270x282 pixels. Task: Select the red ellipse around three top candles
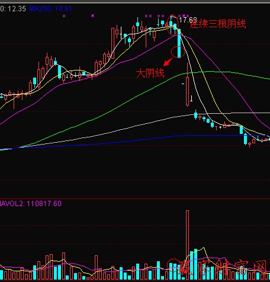173,25
